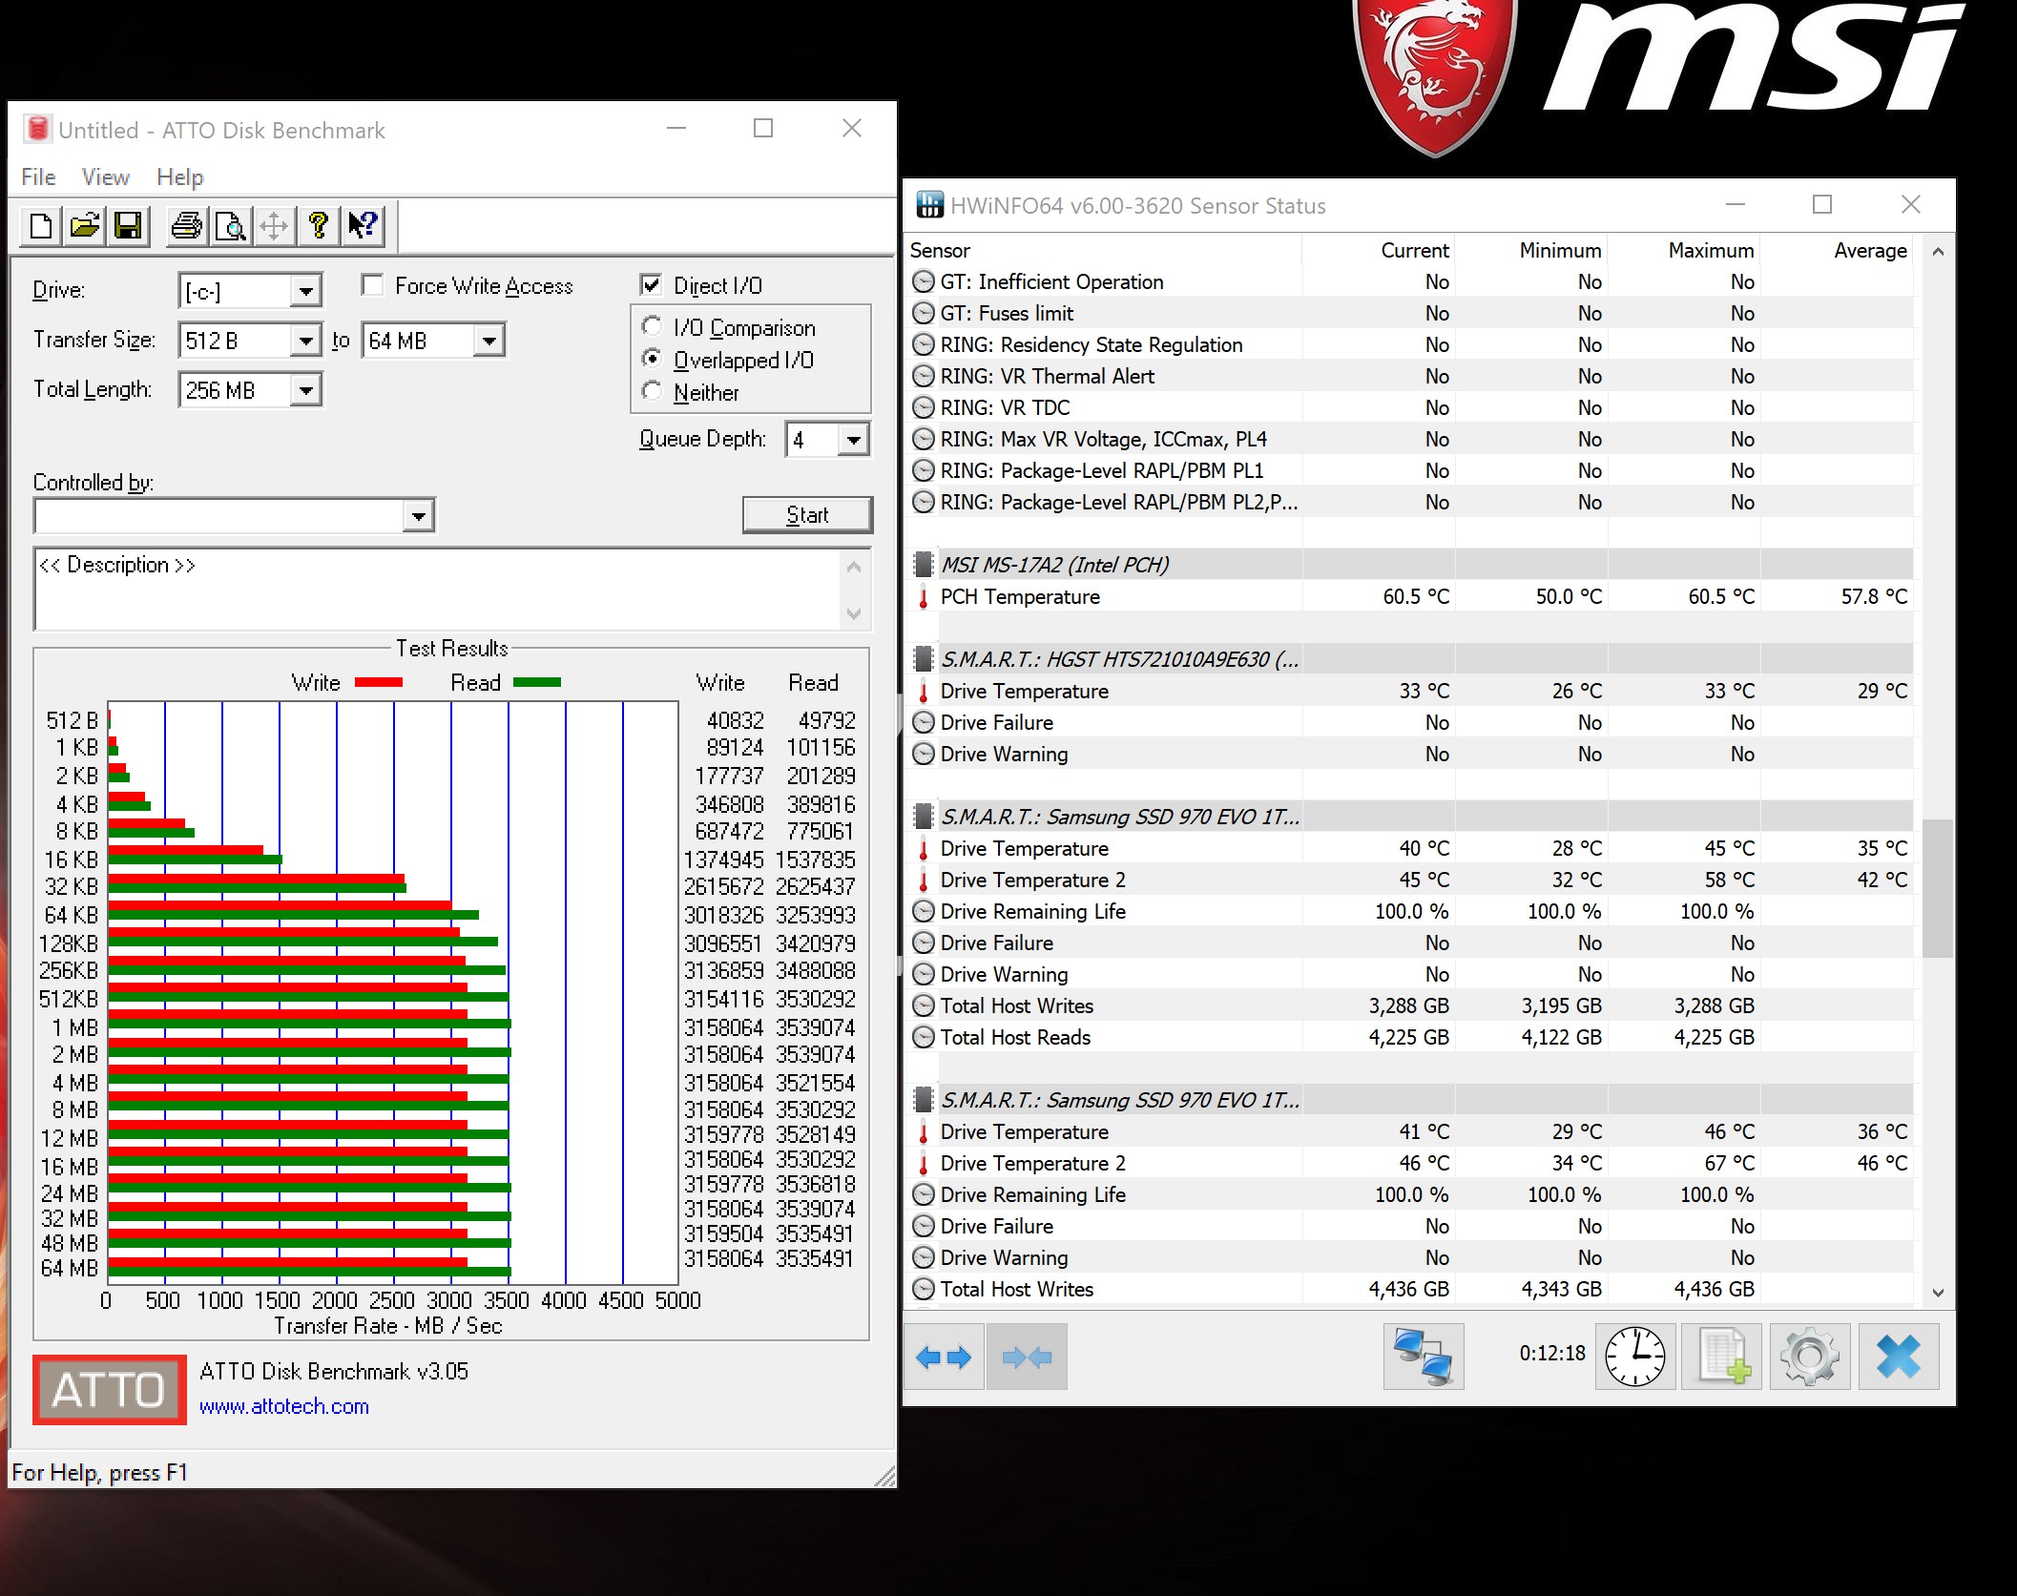Image resolution: width=2017 pixels, height=1596 pixels.
Task: Click the Sensor column header
Action: coord(1103,250)
